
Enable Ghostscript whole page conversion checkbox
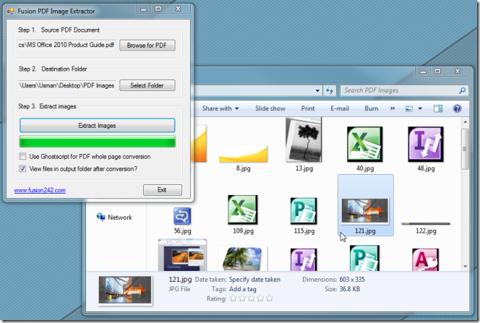pos(22,157)
